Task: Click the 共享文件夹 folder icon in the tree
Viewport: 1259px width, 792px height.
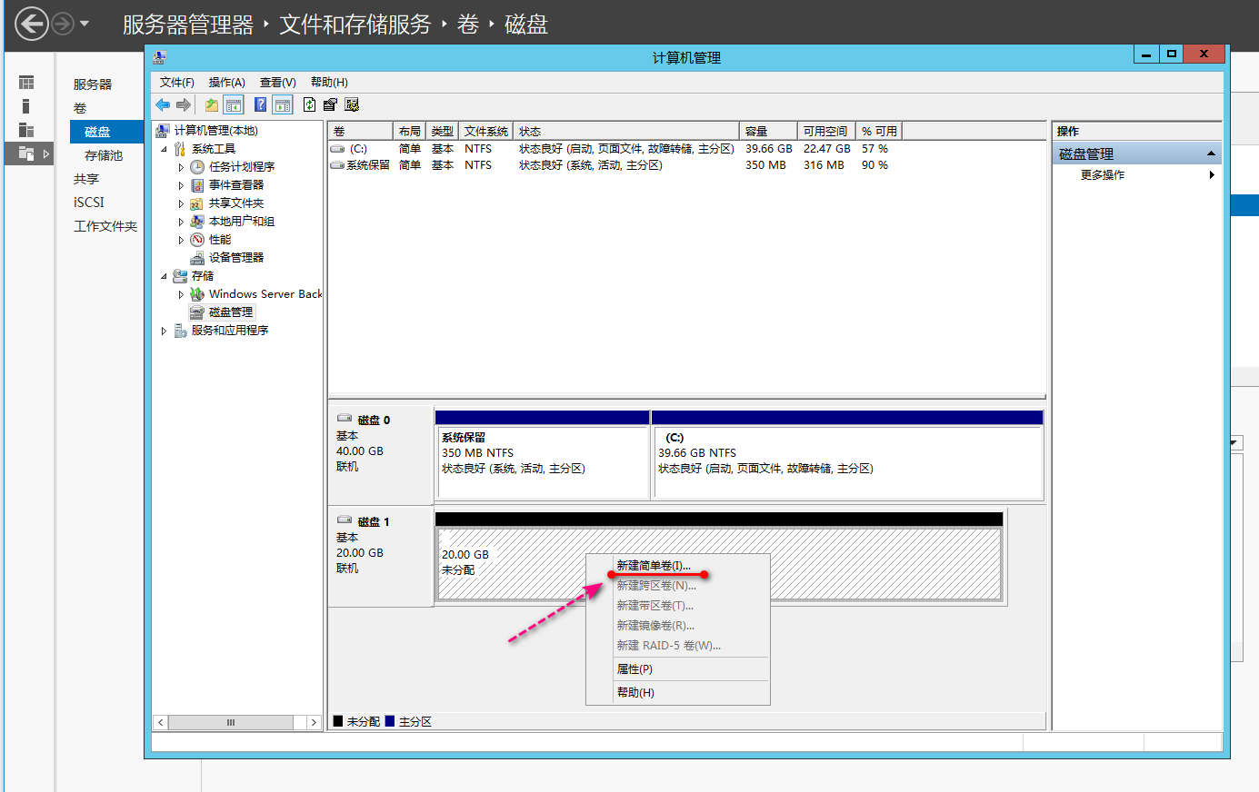Action: click(x=197, y=203)
